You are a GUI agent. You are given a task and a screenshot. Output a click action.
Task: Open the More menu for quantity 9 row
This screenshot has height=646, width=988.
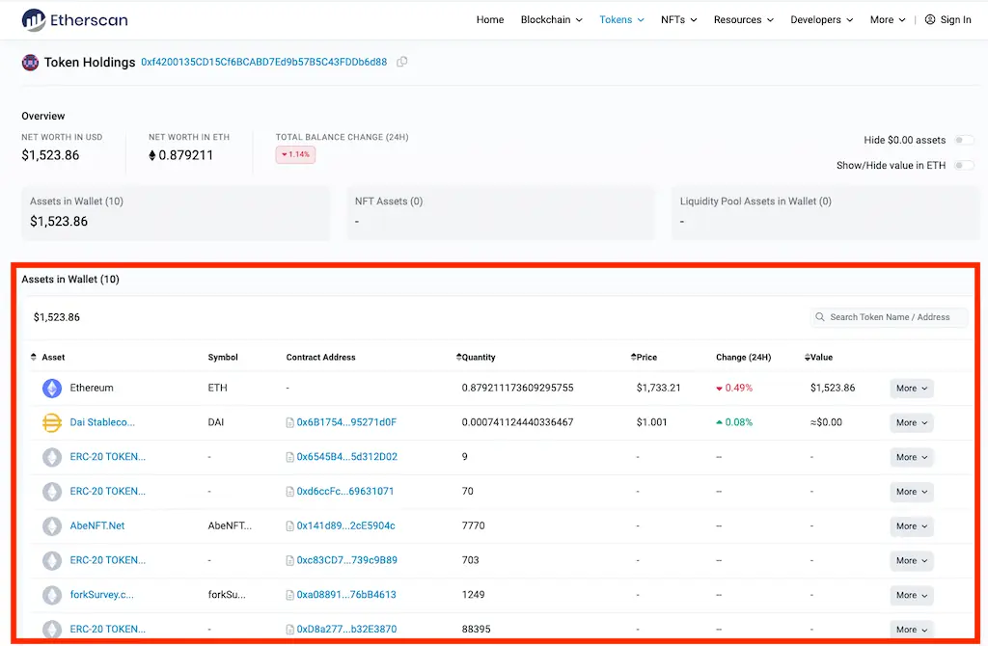point(912,457)
